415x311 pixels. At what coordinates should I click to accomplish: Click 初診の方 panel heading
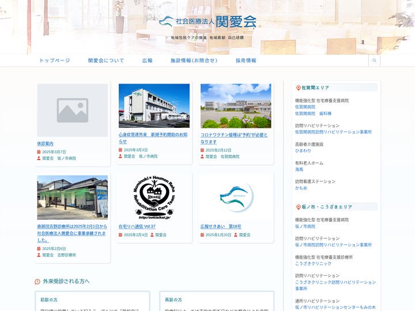pyautogui.click(x=49, y=299)
